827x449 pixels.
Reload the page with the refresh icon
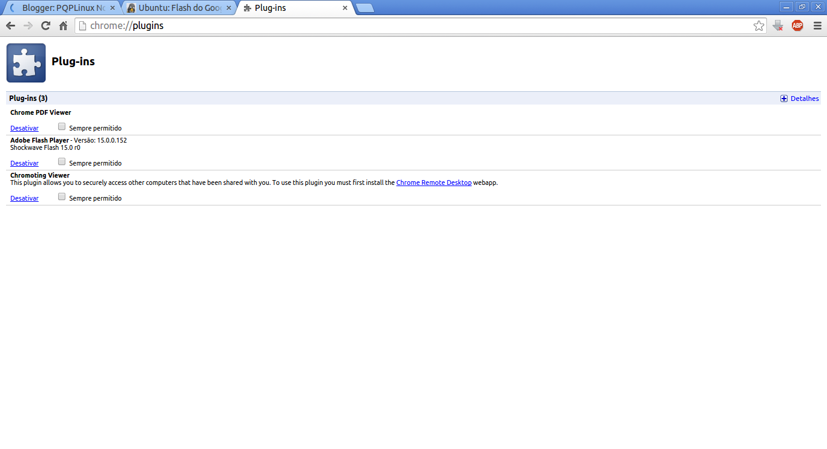[x=45, y=25]
